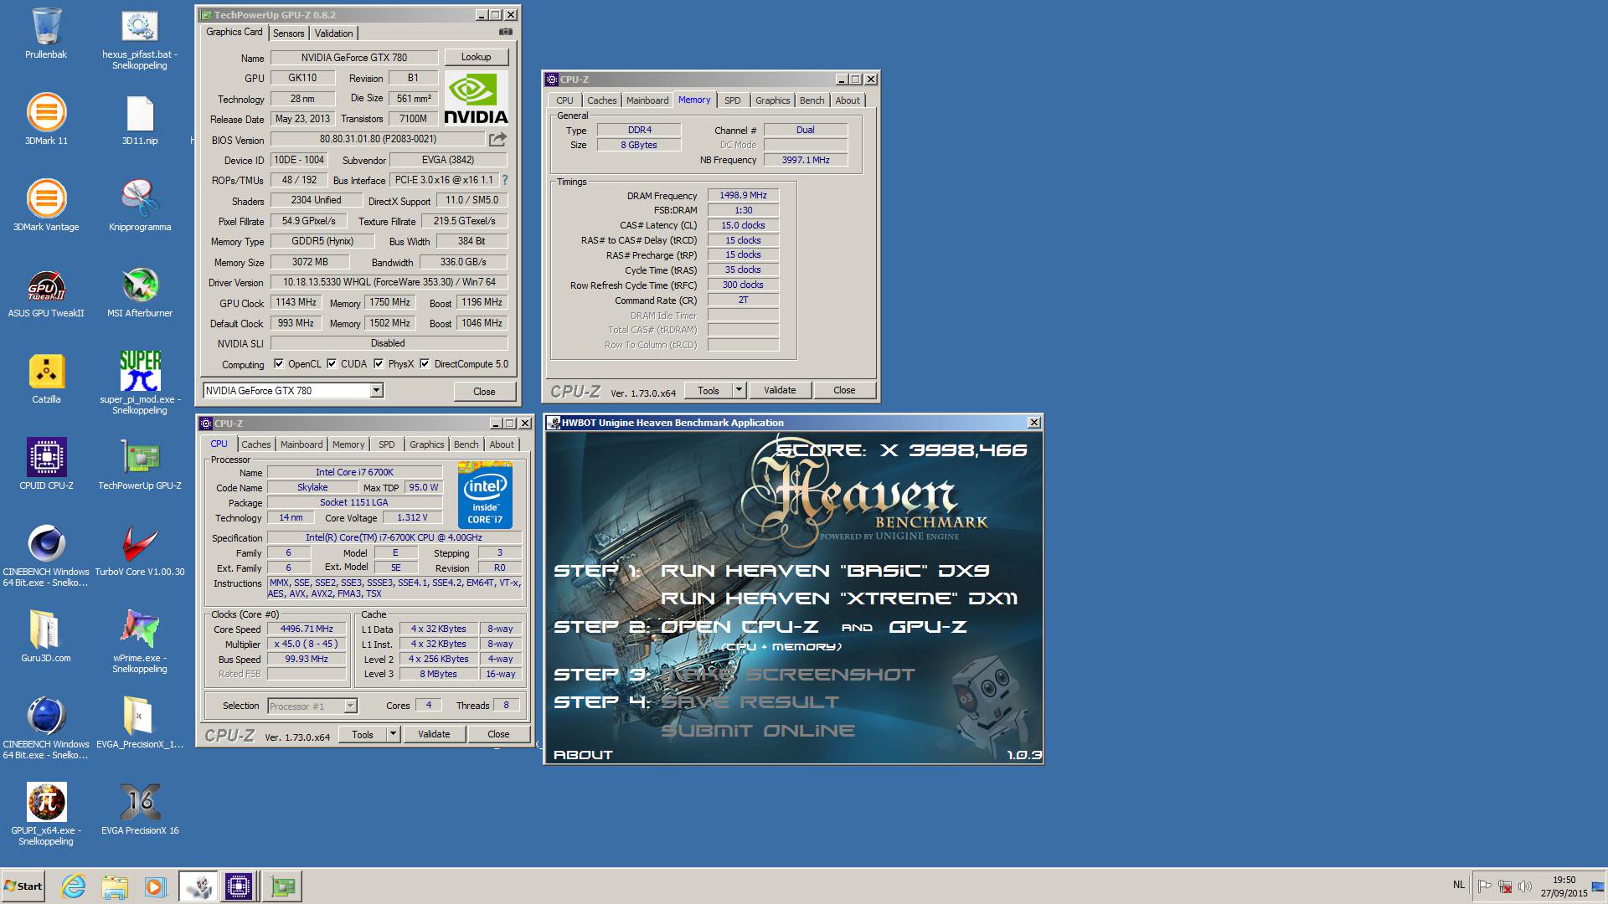
Task: Click the Intel Core i7 logo in CPU-Z
Action: (485, 495)
